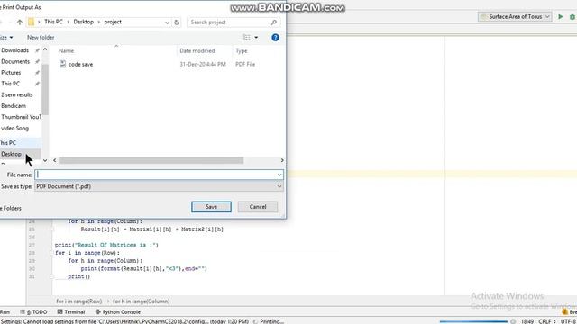Screen dimensions: 577x324
Task: Sort files by Type column
Action: pyautogui.click(x=242, y=50)
